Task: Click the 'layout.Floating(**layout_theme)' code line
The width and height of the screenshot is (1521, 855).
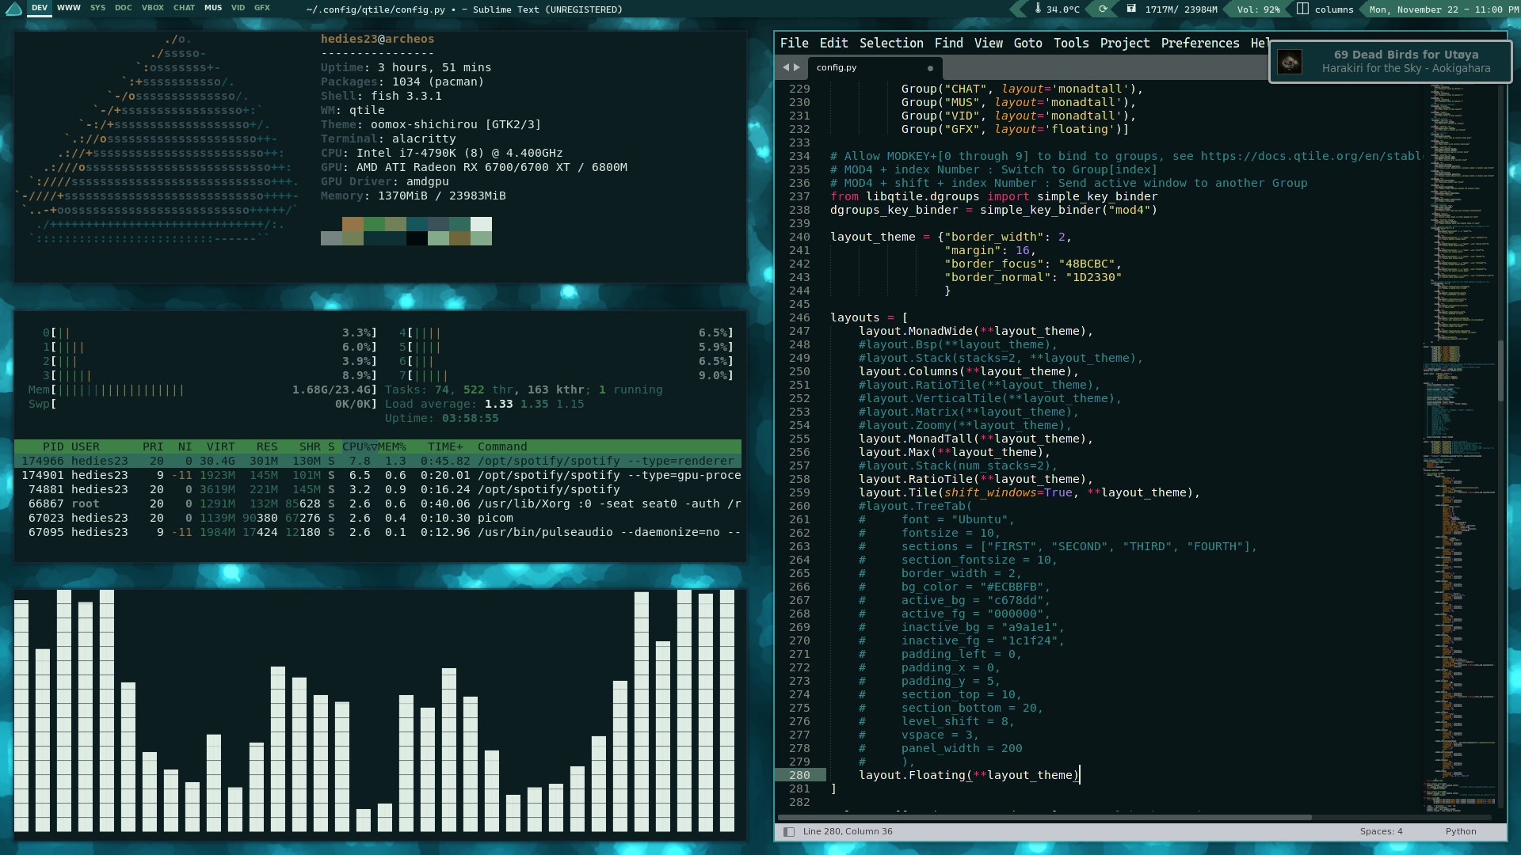Action: (969, 775)
